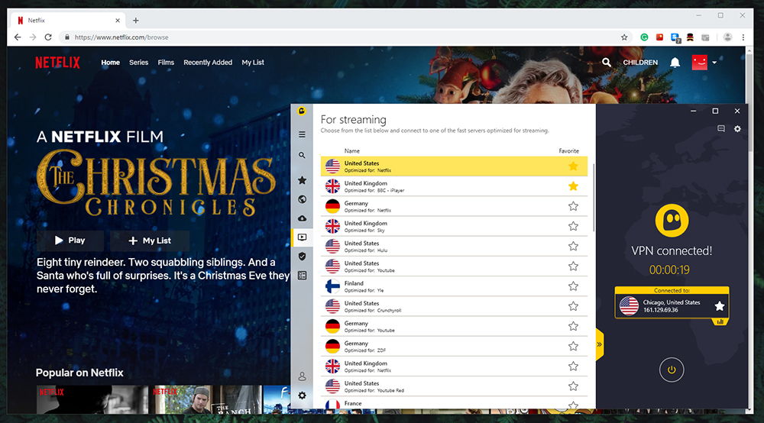
Task: Open a new Chrome tab
Action: pyautogui.click(x=136, y=21)
